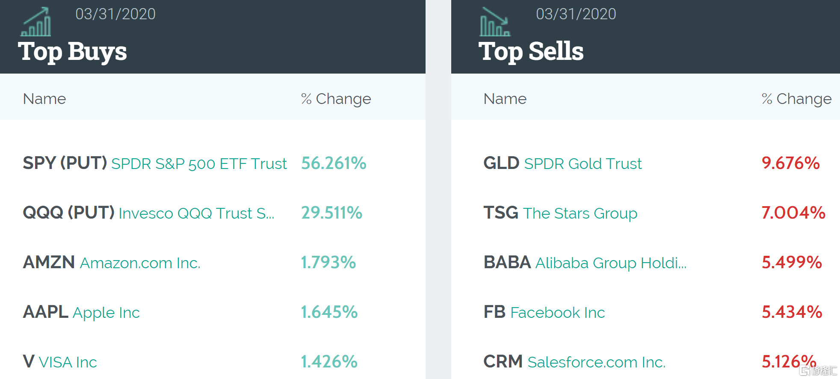Click the Top Sells falling chart icon

pyautogui.click(x=495, y=22)
